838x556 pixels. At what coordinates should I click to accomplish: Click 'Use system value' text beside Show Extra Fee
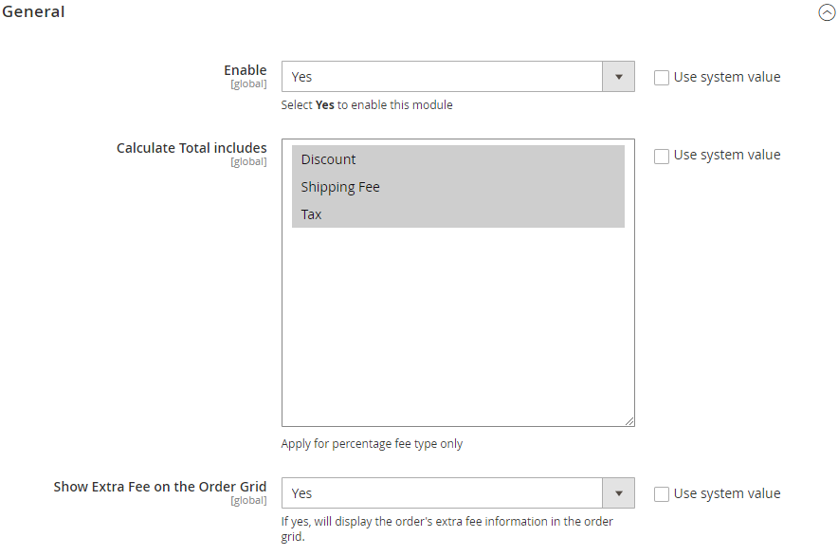pos(726,494)
